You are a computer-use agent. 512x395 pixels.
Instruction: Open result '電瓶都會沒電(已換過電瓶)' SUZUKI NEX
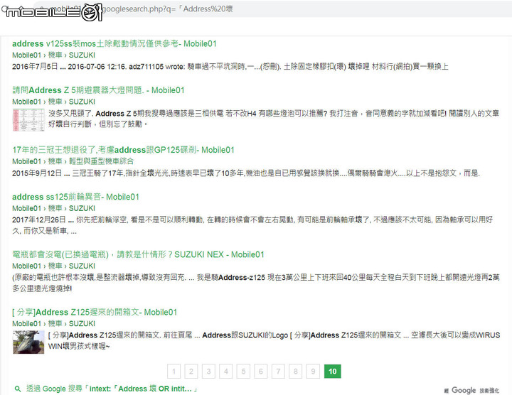pos(138,254)
